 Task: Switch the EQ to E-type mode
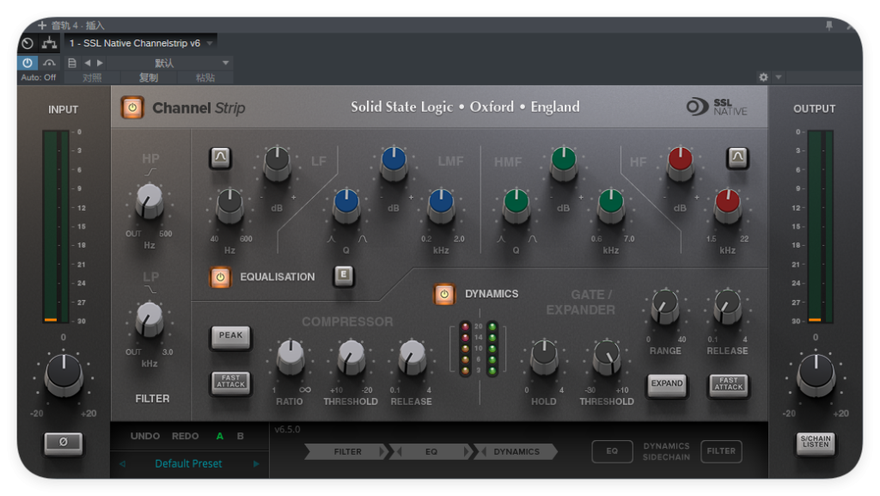[x=344, y=275]
